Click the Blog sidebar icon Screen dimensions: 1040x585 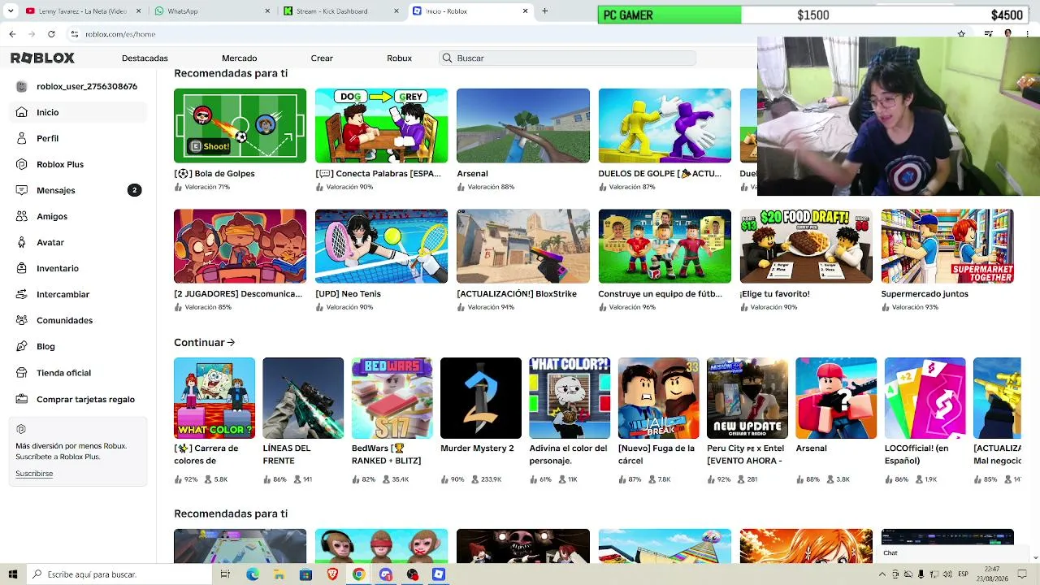coord(21,346)
